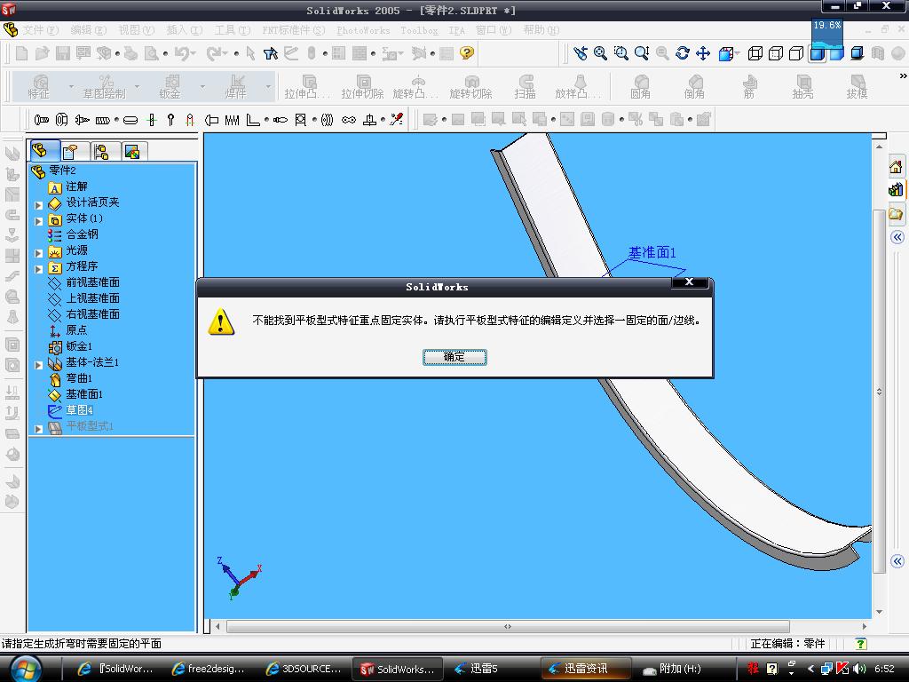909x682 pixels.
Task: Click the hex nut icon in Toolbox toolbar
Action: coord(61,120)
